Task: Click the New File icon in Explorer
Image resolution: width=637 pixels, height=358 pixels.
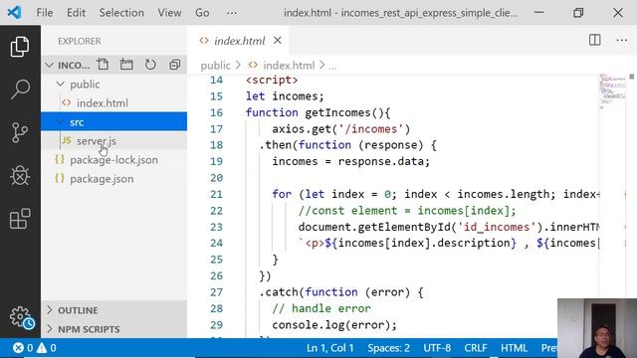Action: point(103,65)
